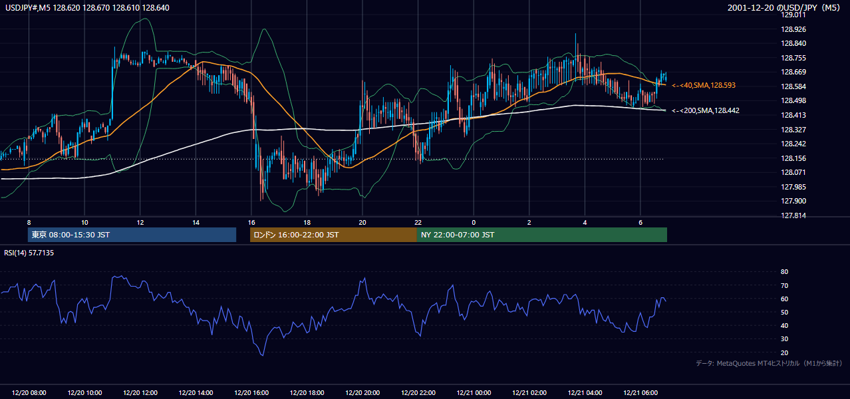Click the 128.755 price axis label
This screenshot has height=399, width=850.
pos(793,58)
